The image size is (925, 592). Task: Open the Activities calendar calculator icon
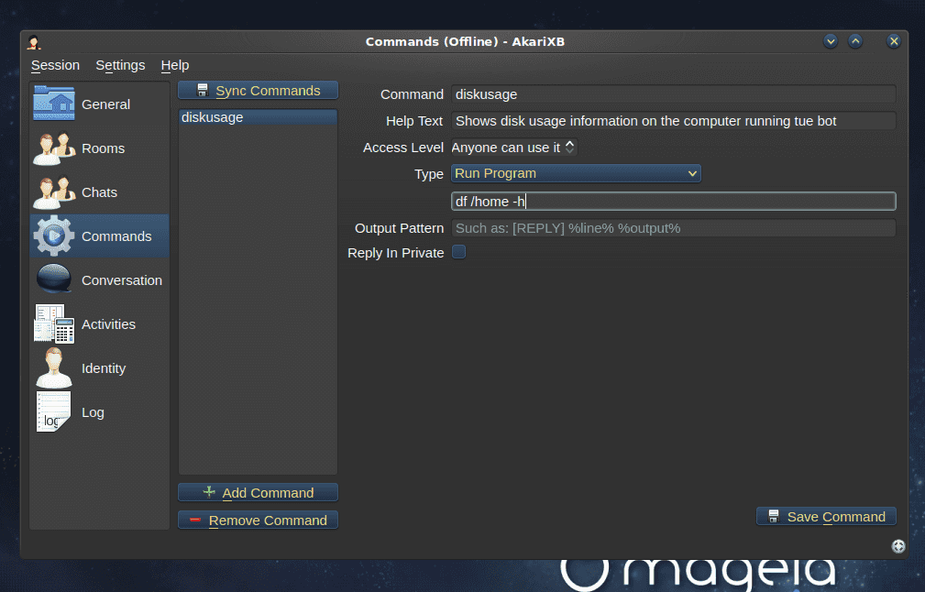point(54,323)
